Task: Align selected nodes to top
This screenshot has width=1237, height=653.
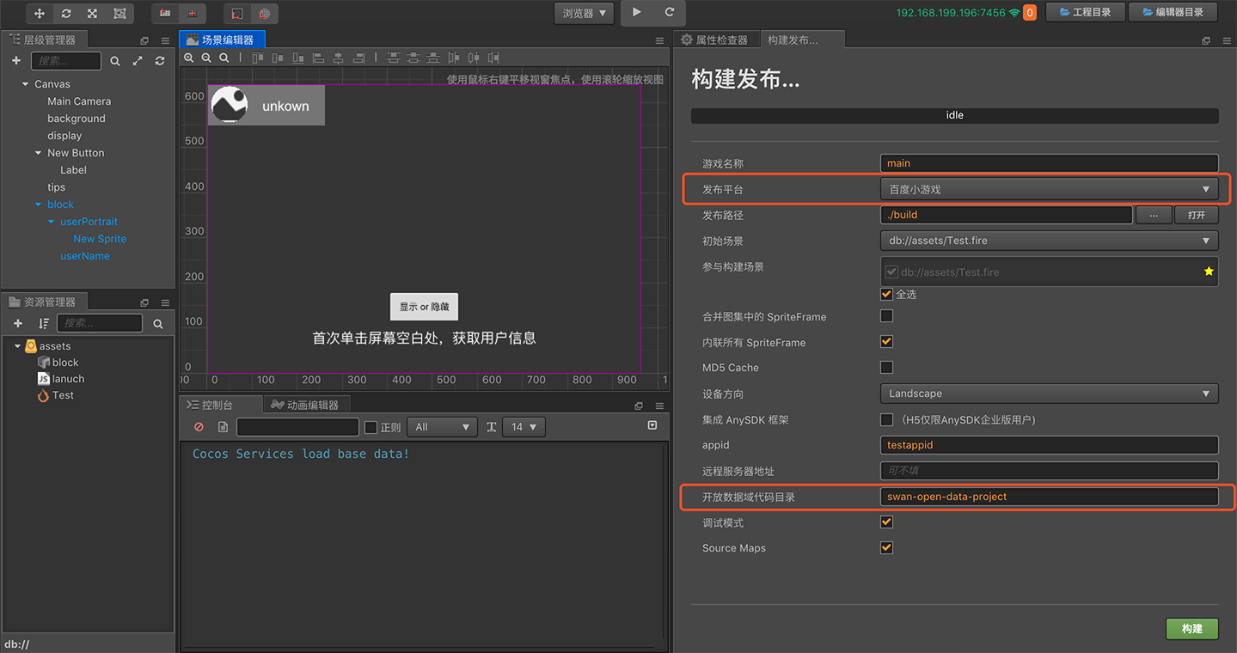Action: tap(257, 58)
